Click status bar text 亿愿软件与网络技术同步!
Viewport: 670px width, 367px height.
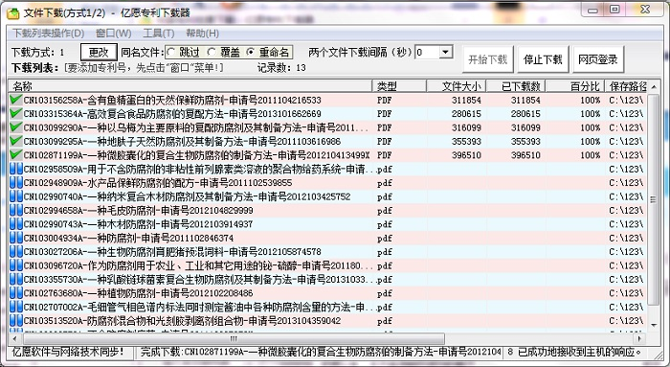(68, 352)
